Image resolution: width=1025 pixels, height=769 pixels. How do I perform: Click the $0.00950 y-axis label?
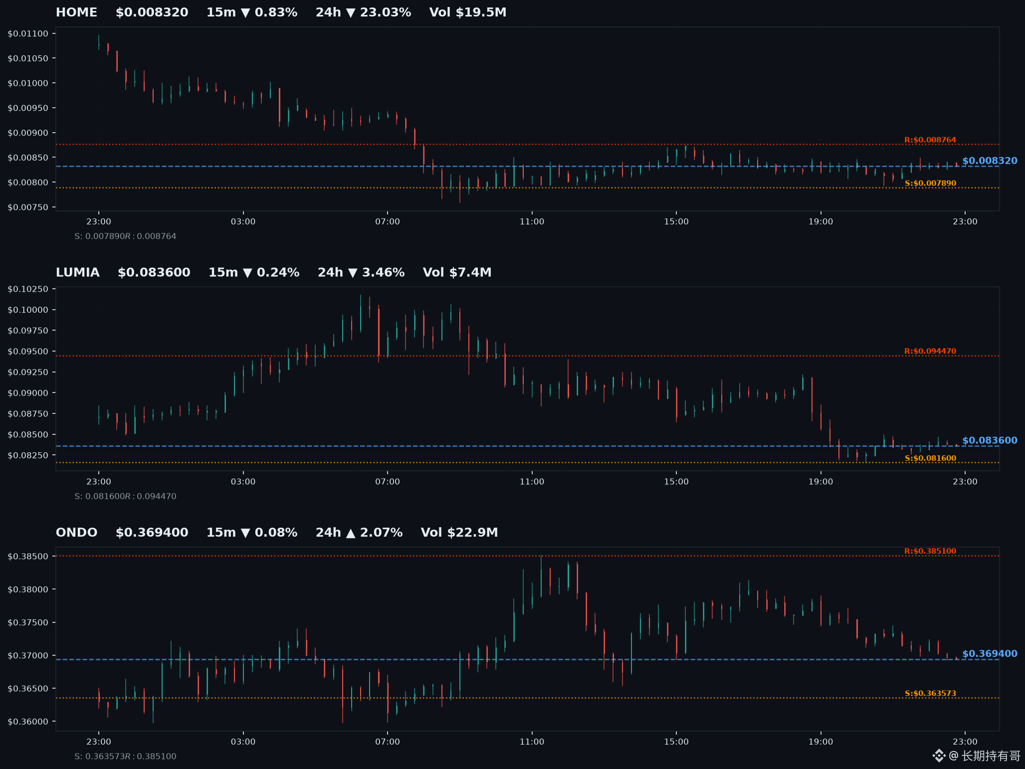28,108
